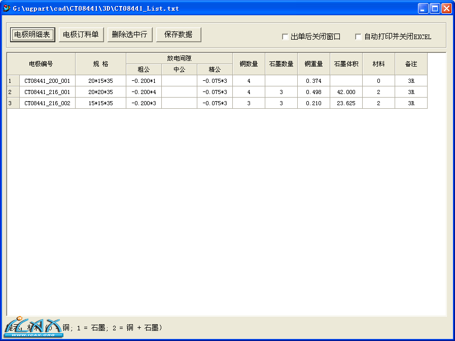This screenshot has height=341, width=455.
Task: Close the CT08441_List.txt window
Action: [446, 9]
